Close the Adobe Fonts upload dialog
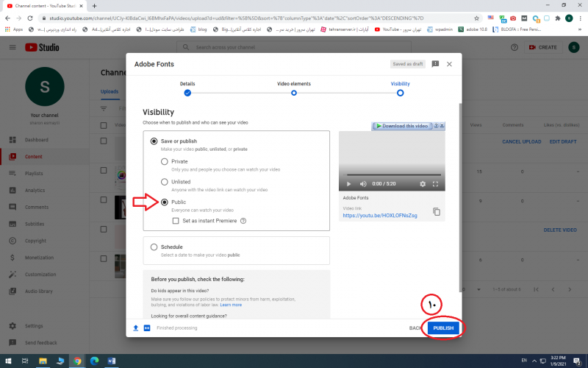 click(449, 64)
